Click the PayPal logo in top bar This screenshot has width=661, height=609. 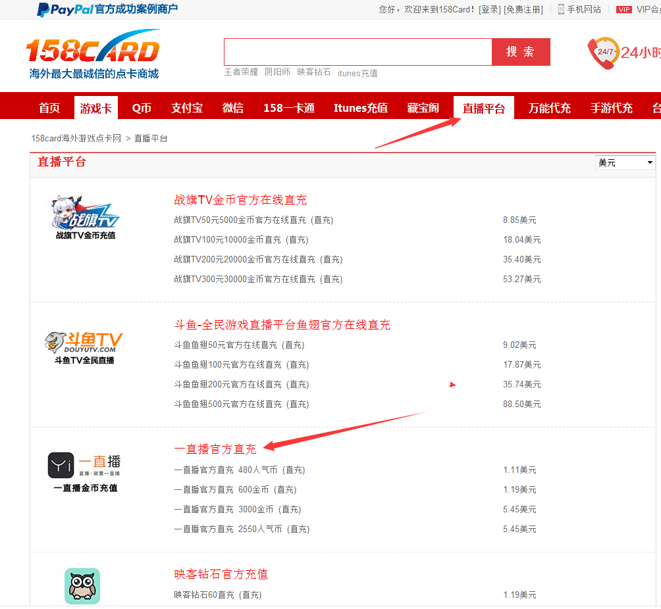(65, 9)
